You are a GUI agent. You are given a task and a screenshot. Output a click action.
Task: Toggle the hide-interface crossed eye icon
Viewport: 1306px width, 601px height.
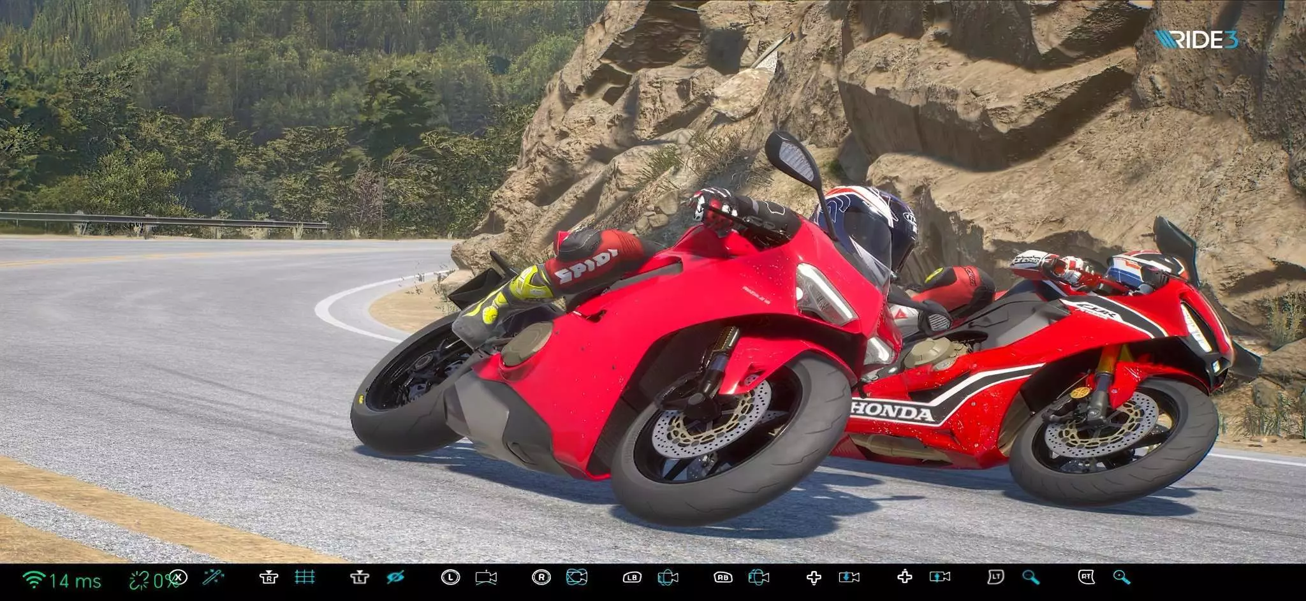395,577
